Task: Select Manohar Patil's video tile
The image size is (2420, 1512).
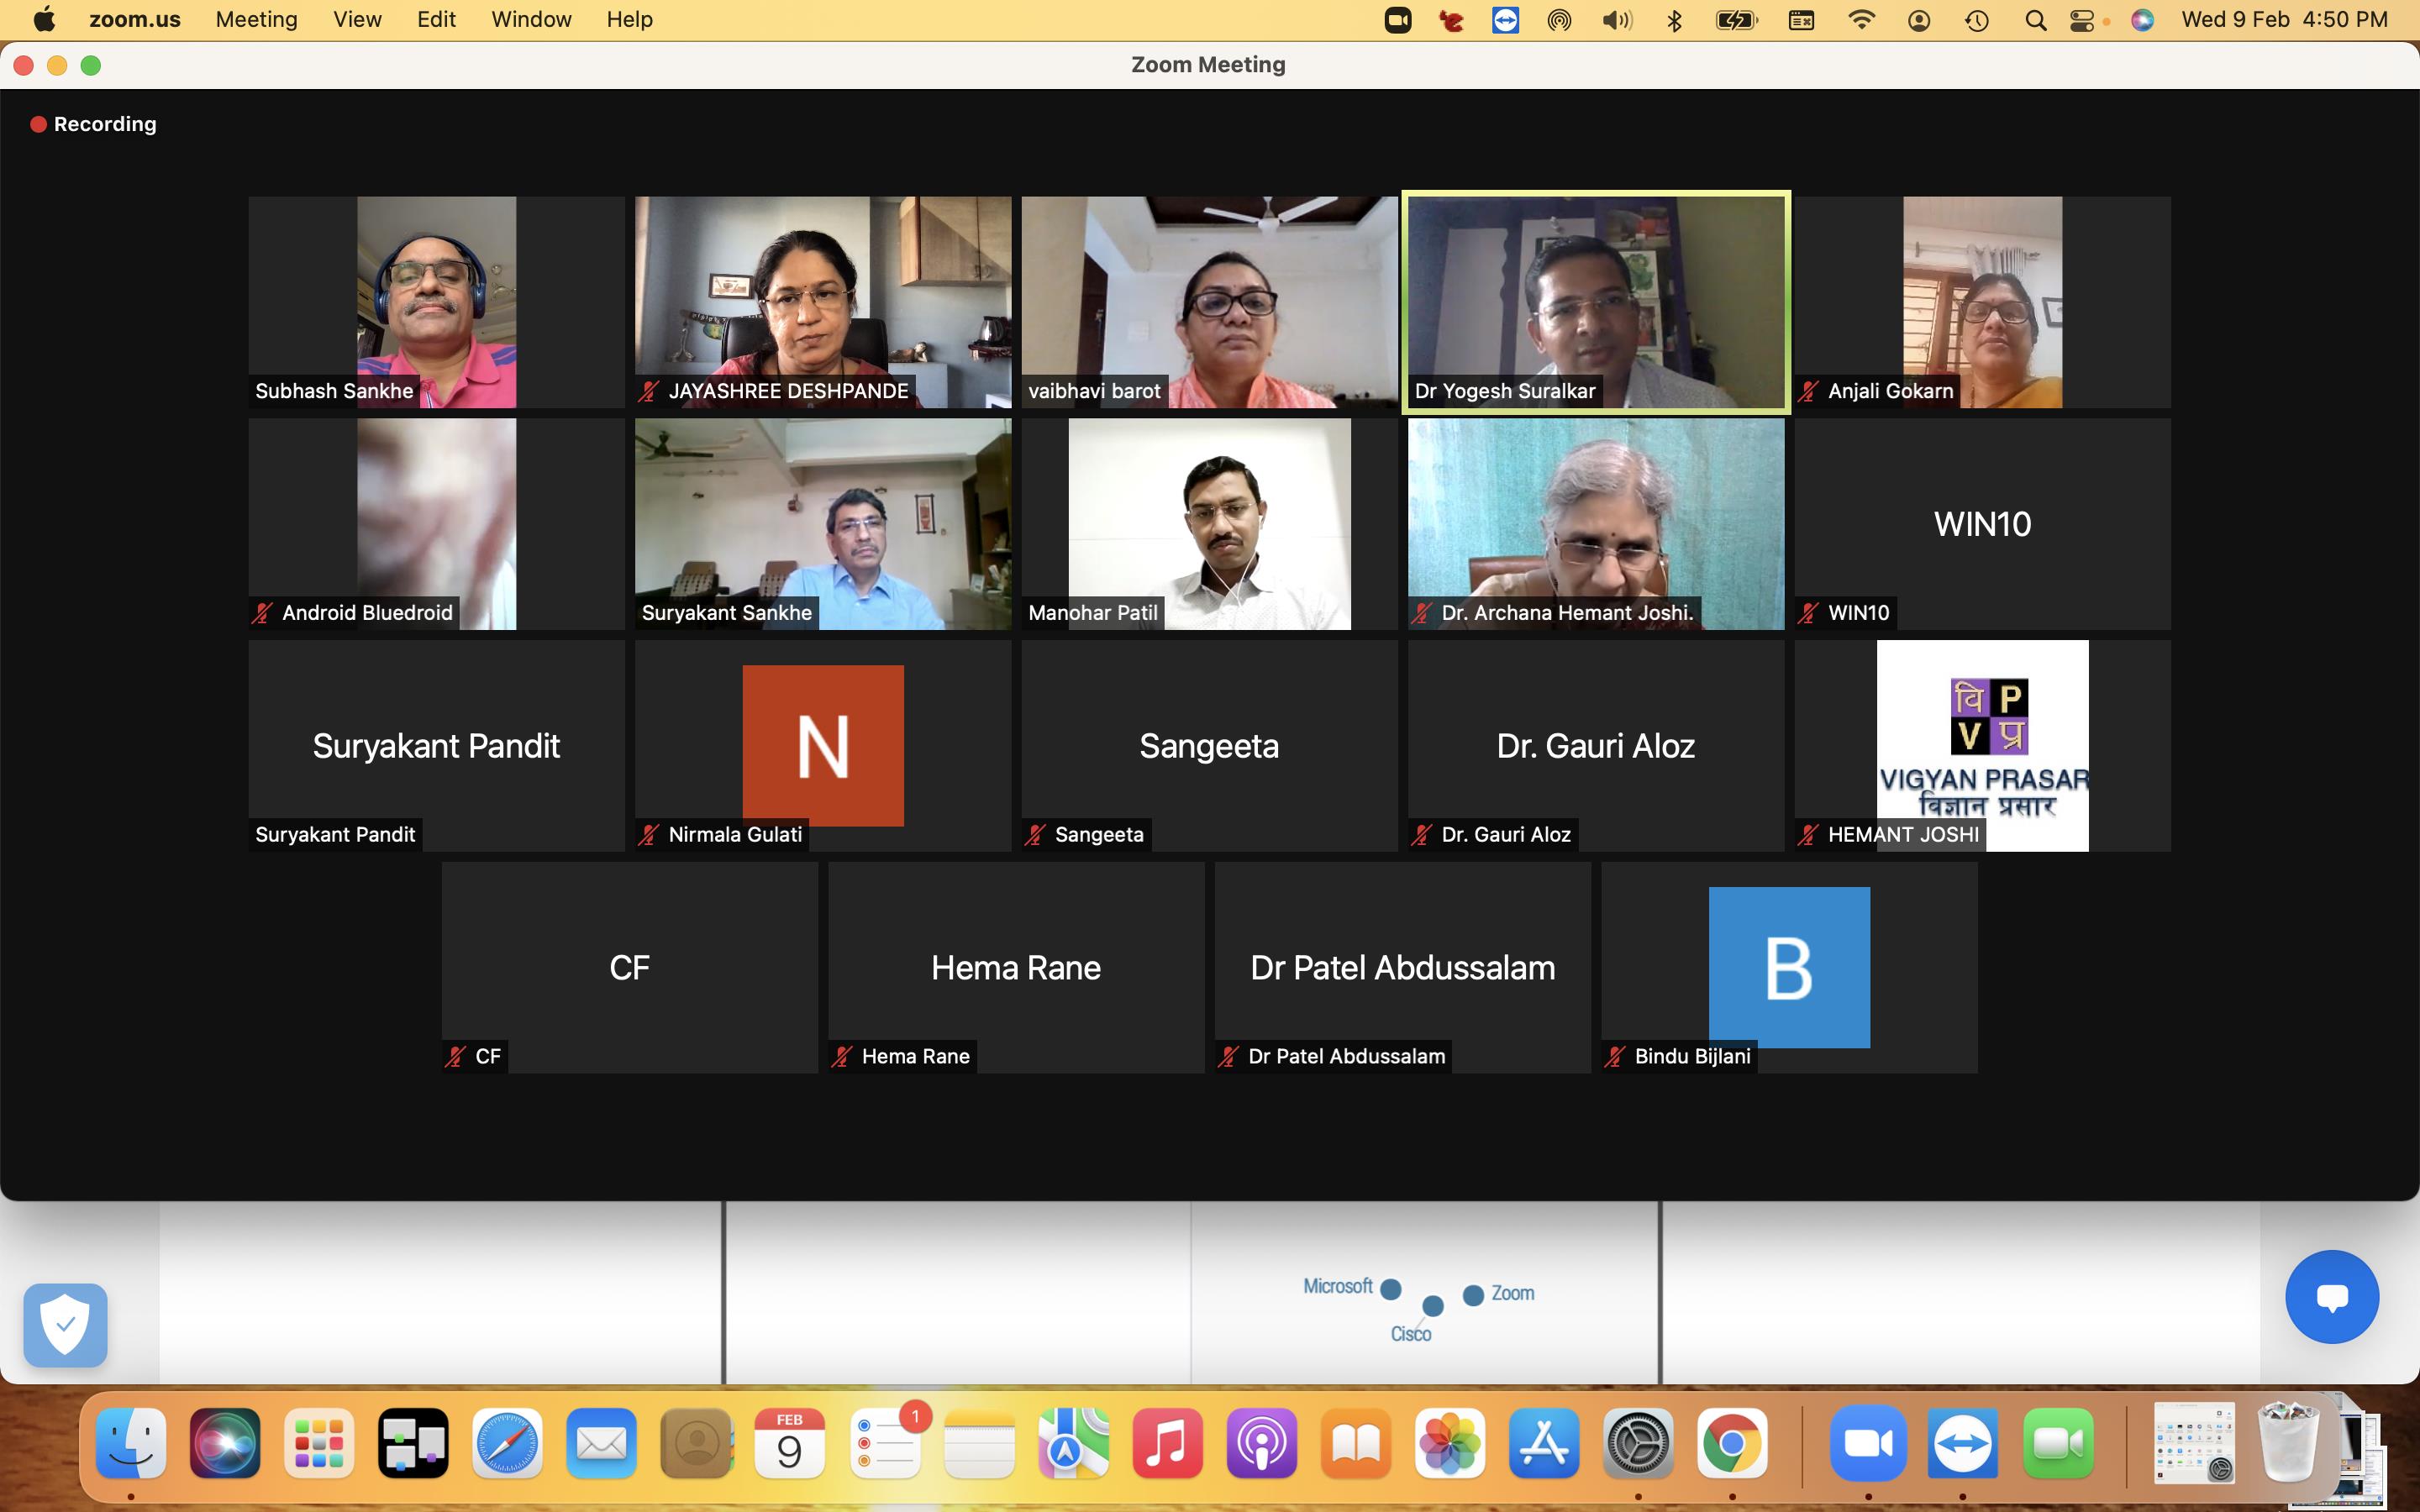Action: coord(1210,524)
